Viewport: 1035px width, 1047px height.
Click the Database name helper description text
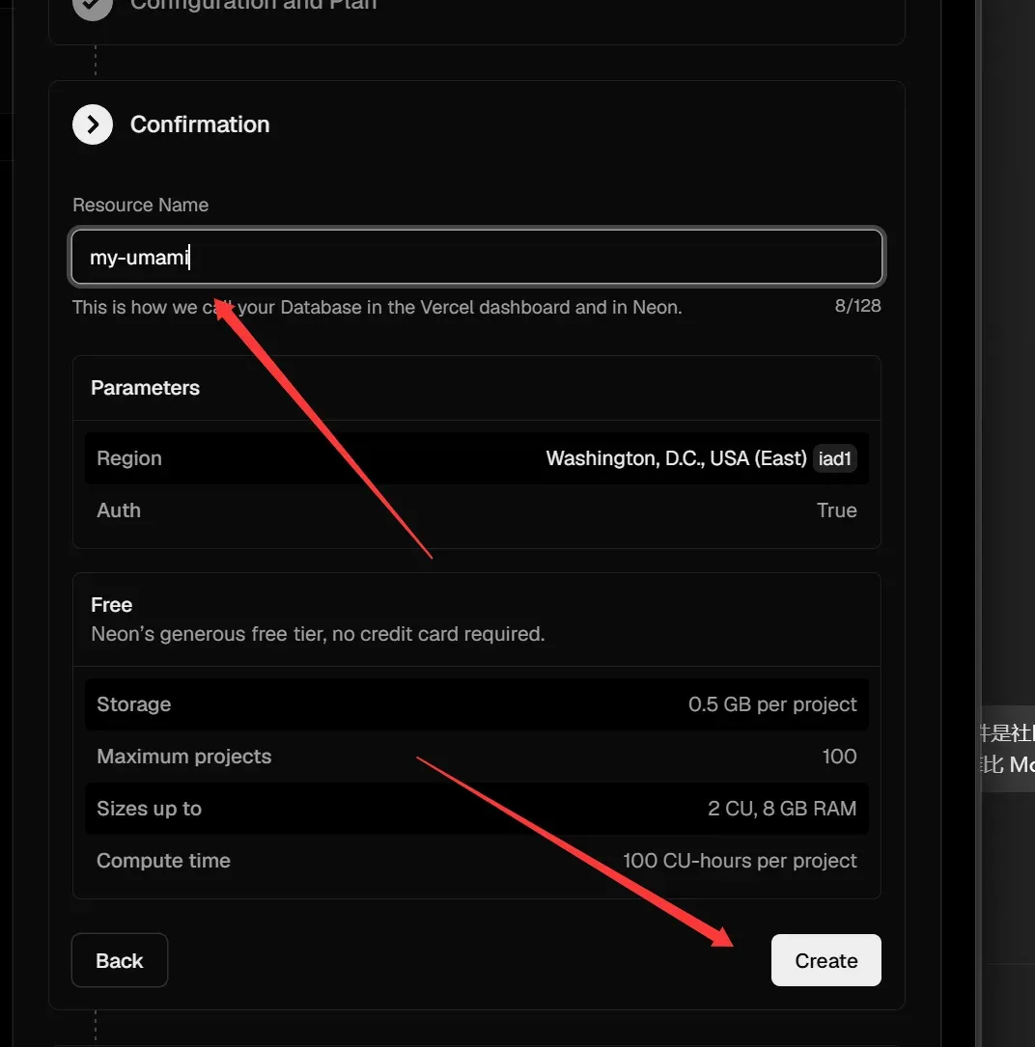(x=377, y=307)
